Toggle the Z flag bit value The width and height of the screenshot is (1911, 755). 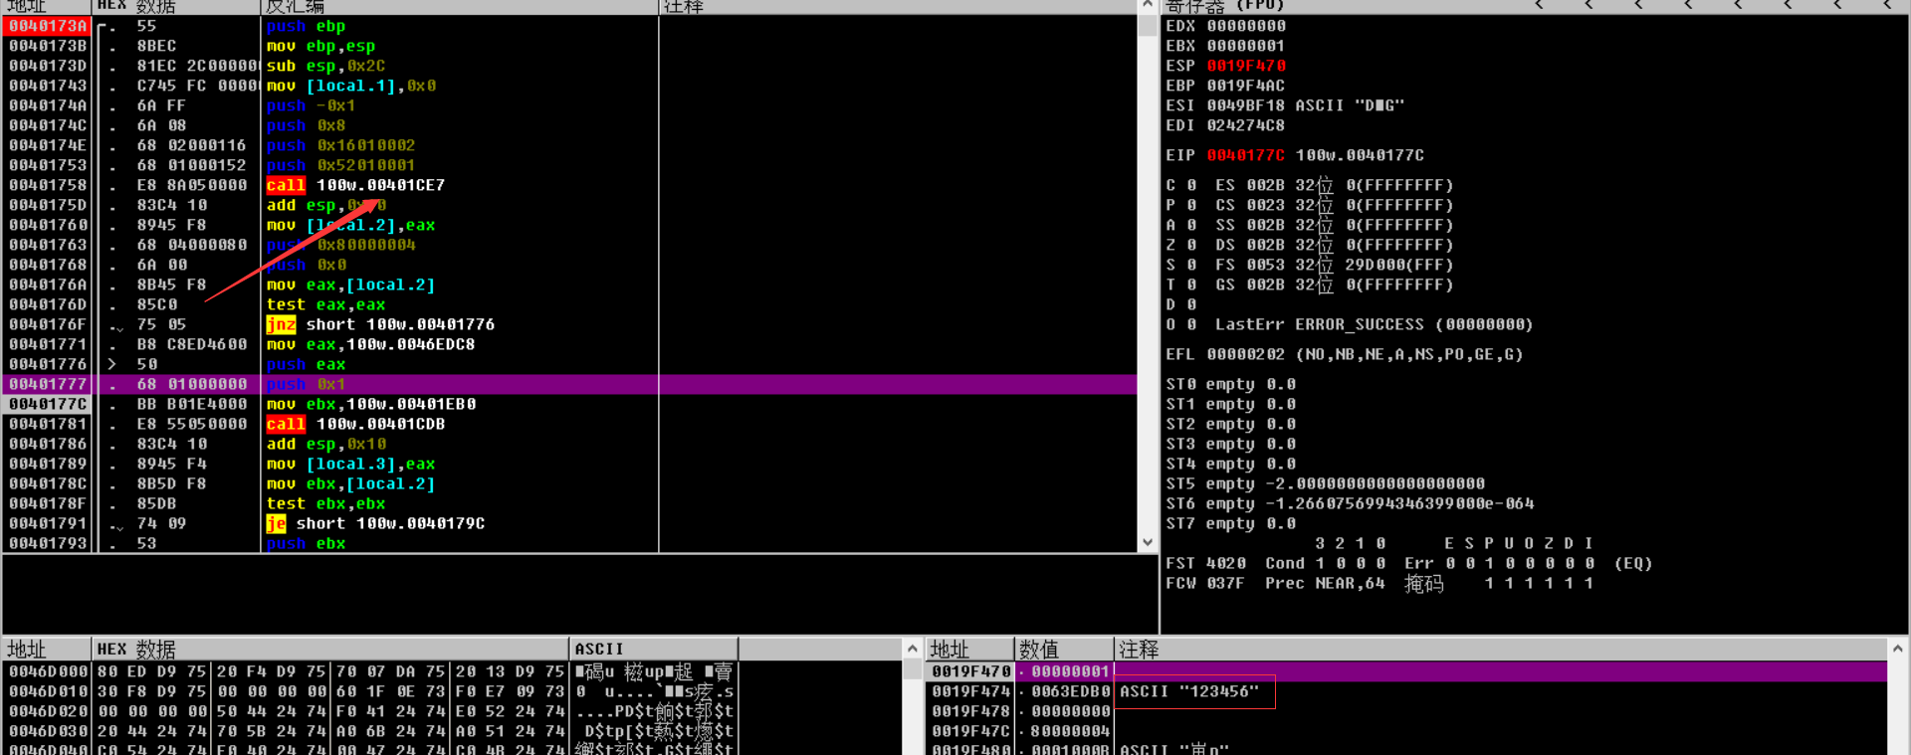(1191, 245)
